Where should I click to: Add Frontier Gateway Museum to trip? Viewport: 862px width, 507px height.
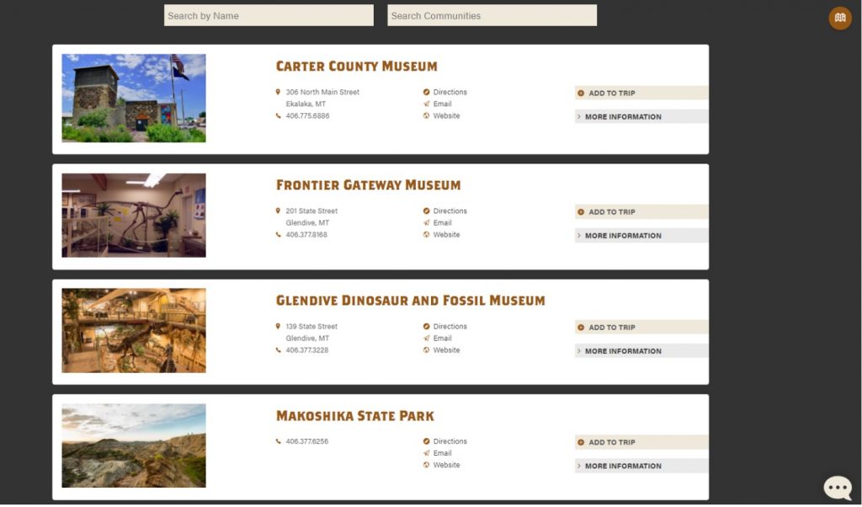click(641, 211)
